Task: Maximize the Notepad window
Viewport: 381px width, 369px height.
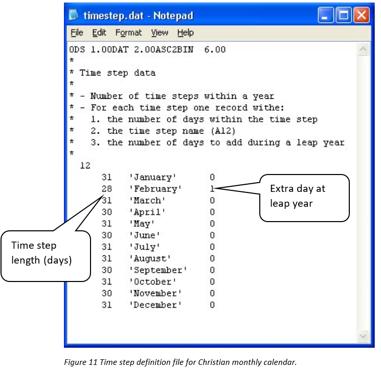Action: [x=344, y=15]
